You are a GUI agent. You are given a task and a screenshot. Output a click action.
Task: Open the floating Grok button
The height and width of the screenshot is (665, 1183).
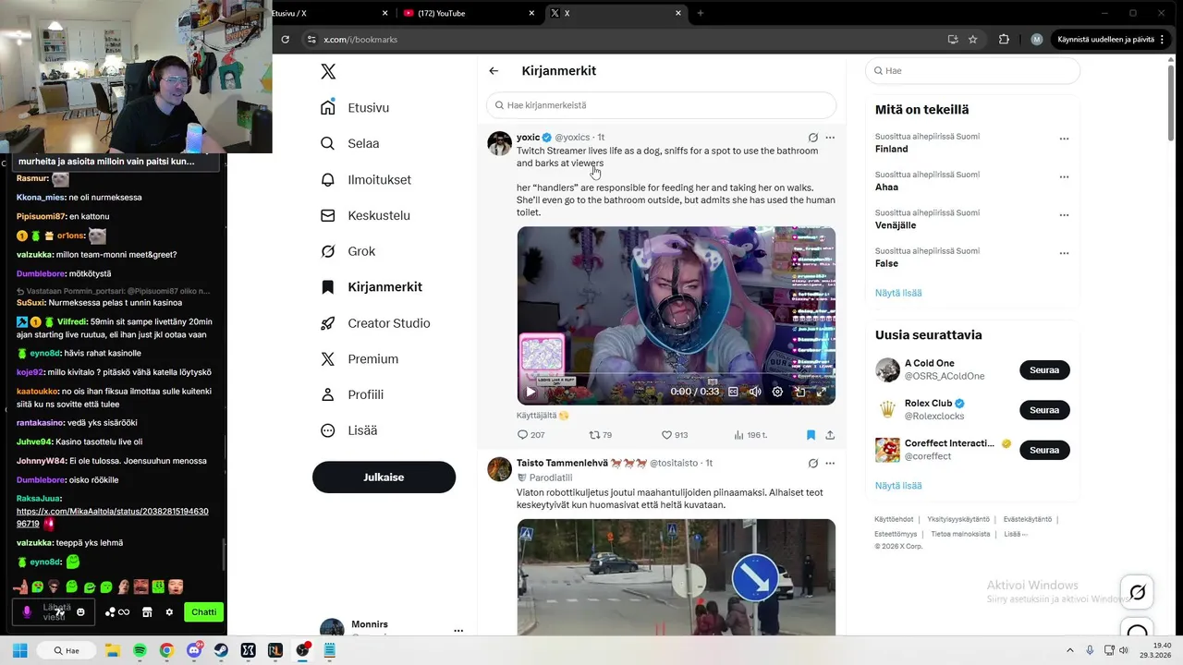pyautogui.click(x=1138, y=592)
